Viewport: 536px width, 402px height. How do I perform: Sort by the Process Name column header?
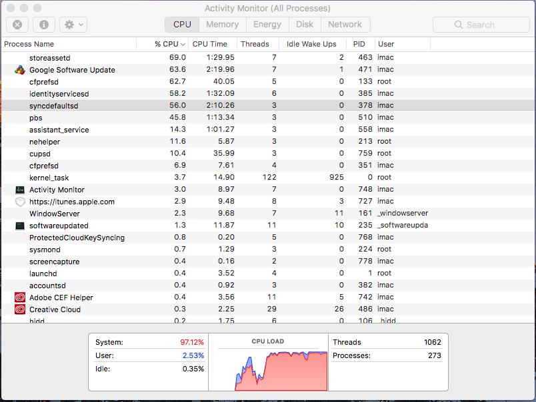[x=69, y=44]
